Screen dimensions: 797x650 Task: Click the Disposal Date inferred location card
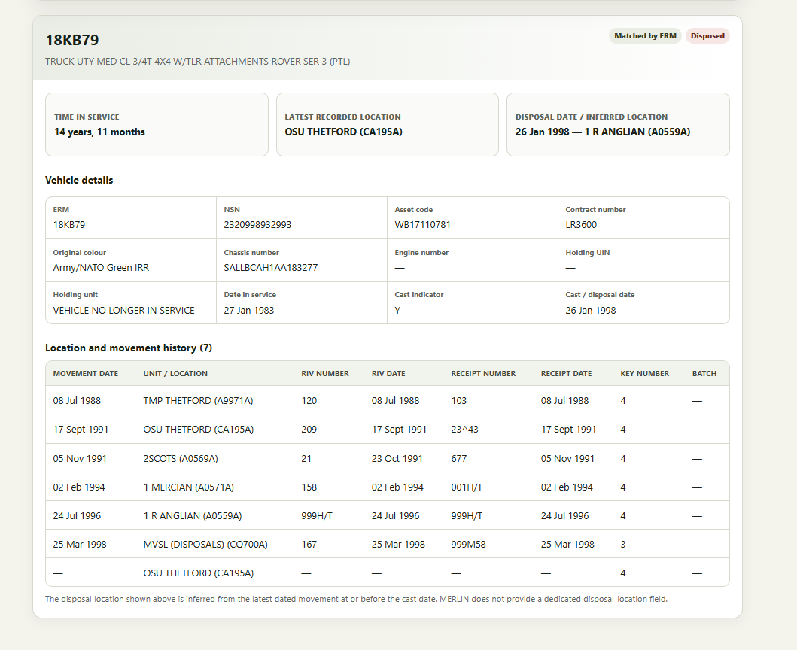click(x=618, y=125)
